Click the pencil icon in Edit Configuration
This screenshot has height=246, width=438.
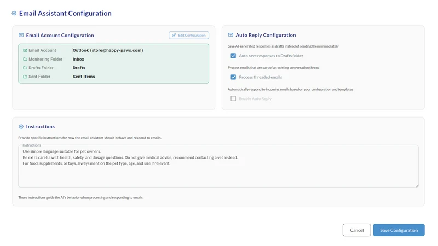174,35
